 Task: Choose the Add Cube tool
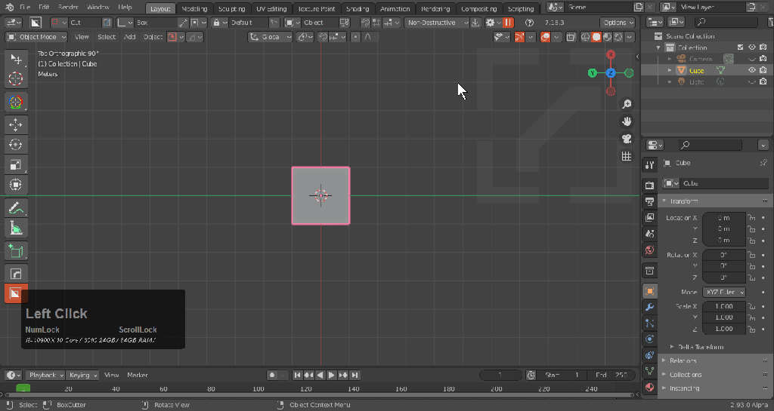tap(16, 250)
